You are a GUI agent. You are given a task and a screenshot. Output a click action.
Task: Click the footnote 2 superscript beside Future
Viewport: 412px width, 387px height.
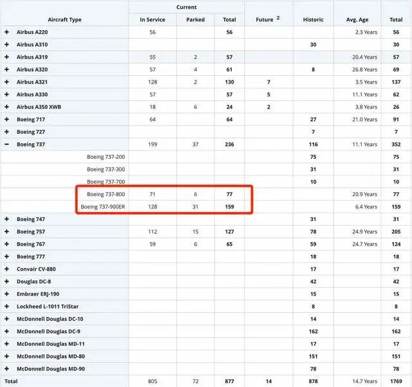tap(278, 18)
